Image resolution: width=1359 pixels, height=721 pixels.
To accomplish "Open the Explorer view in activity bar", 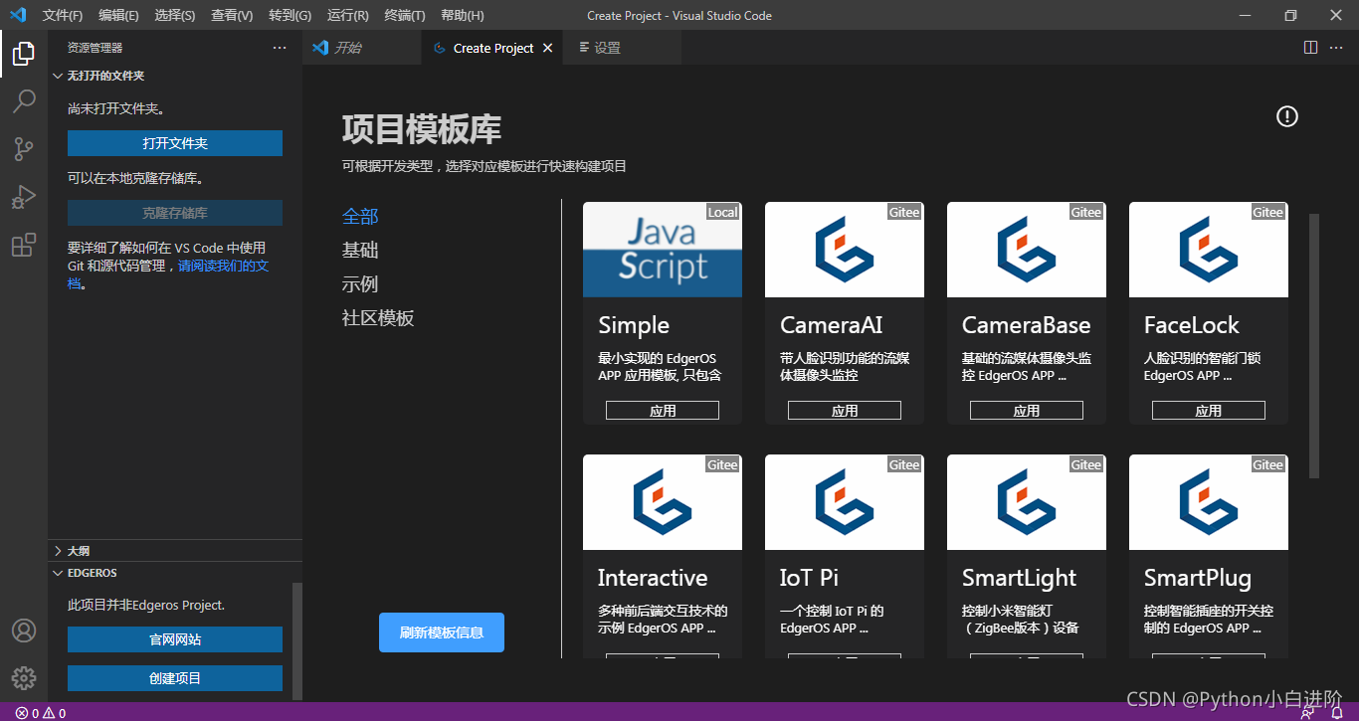I will coord(24,54).
